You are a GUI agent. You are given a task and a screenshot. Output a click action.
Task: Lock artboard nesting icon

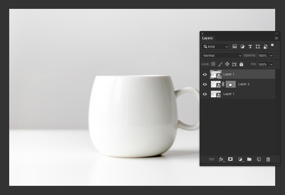[234, 64]
